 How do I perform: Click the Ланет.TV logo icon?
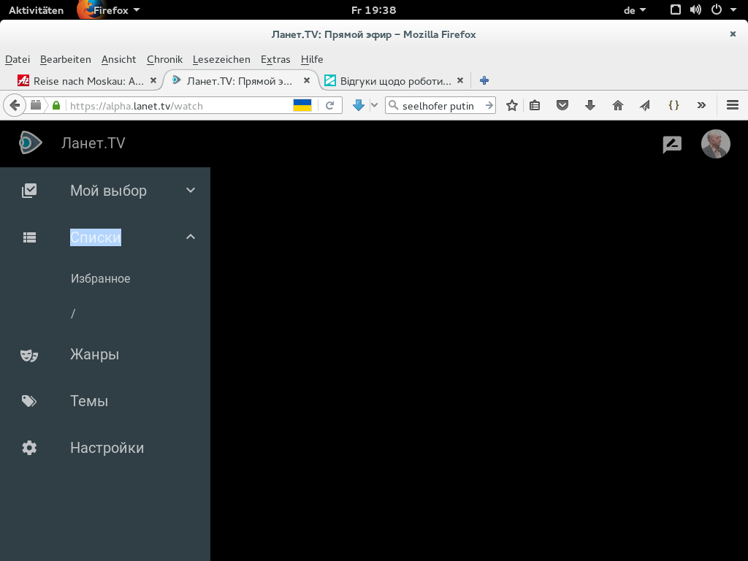coord(30,143)
